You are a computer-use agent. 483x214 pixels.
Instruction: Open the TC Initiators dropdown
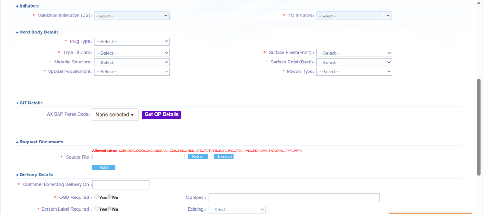click(354, 16)
